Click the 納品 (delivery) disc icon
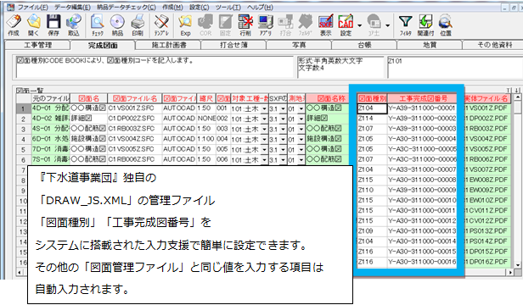This screenshot has height=305, width=523. coord(117,25)
